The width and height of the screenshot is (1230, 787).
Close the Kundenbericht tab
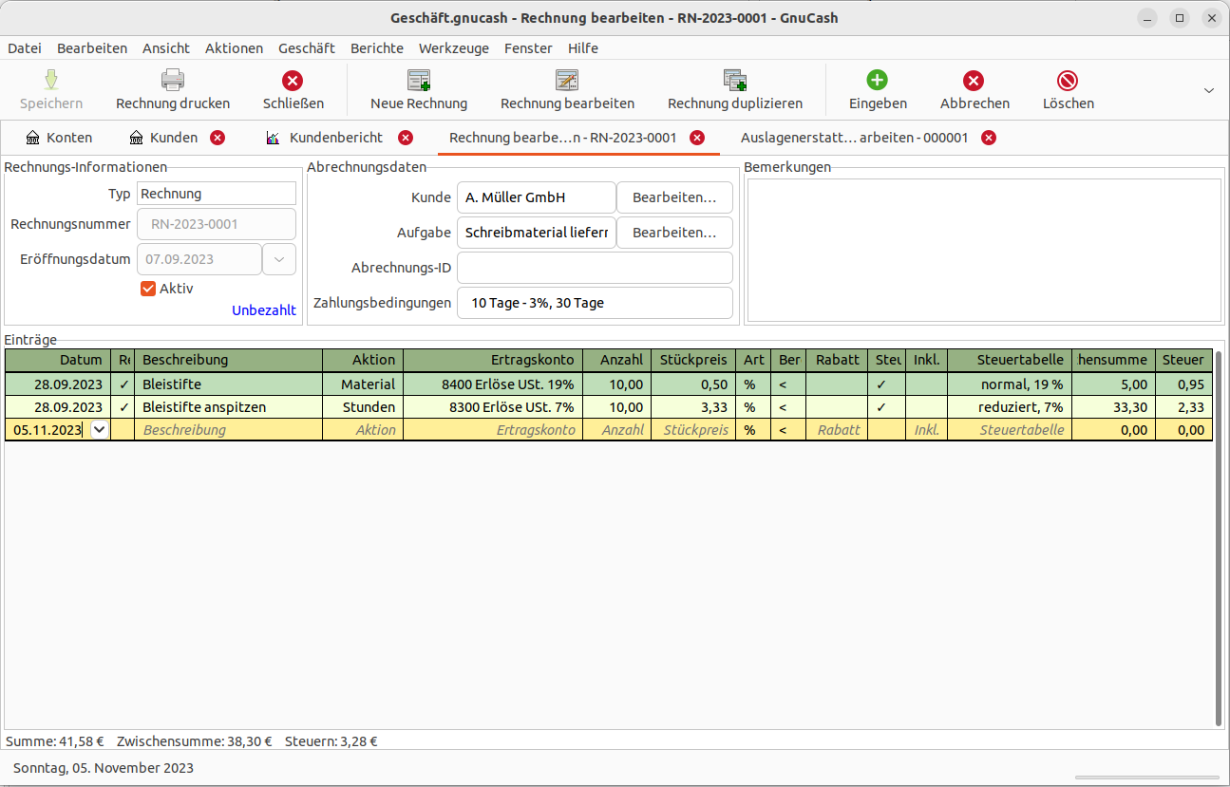pos(406,138)
